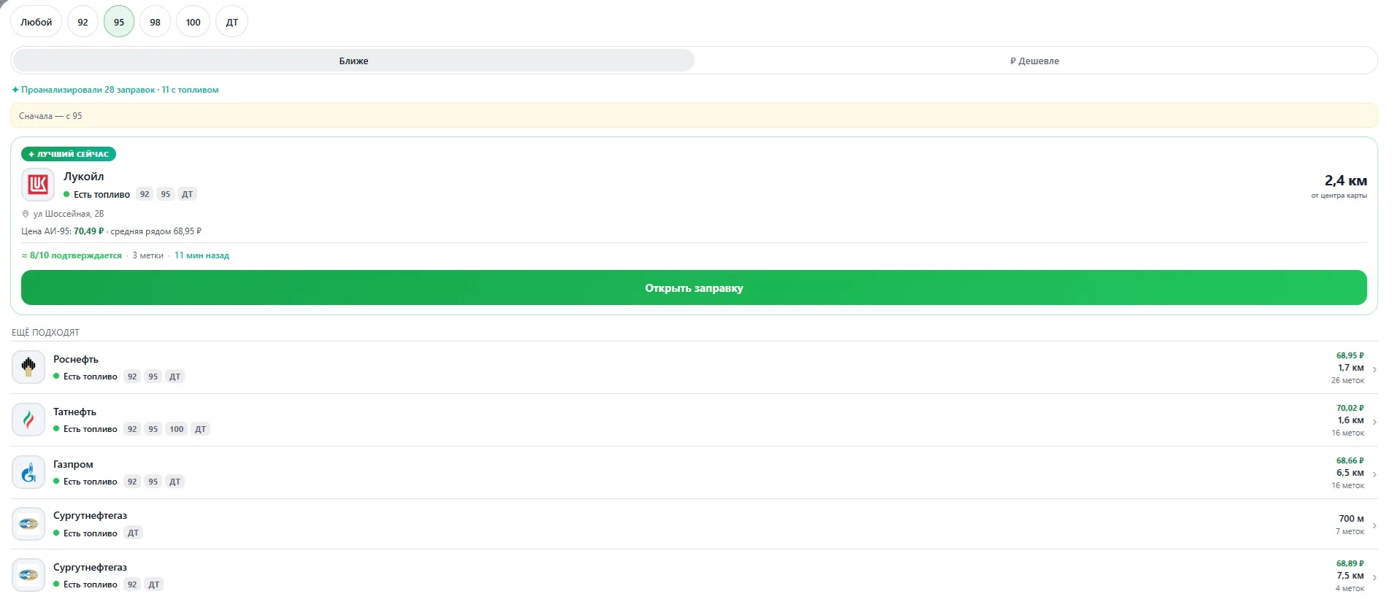Click the 4 меток count
Screen dimensions: 1392x602
pyautogui.click(x=1350, y=588)
